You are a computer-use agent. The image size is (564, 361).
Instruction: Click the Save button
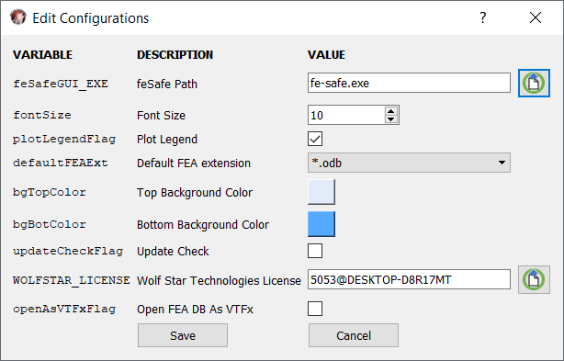pyautogui.click(x=183, y=335)
